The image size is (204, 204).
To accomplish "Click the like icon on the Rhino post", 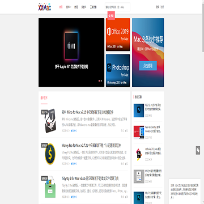I will [126, 130].
